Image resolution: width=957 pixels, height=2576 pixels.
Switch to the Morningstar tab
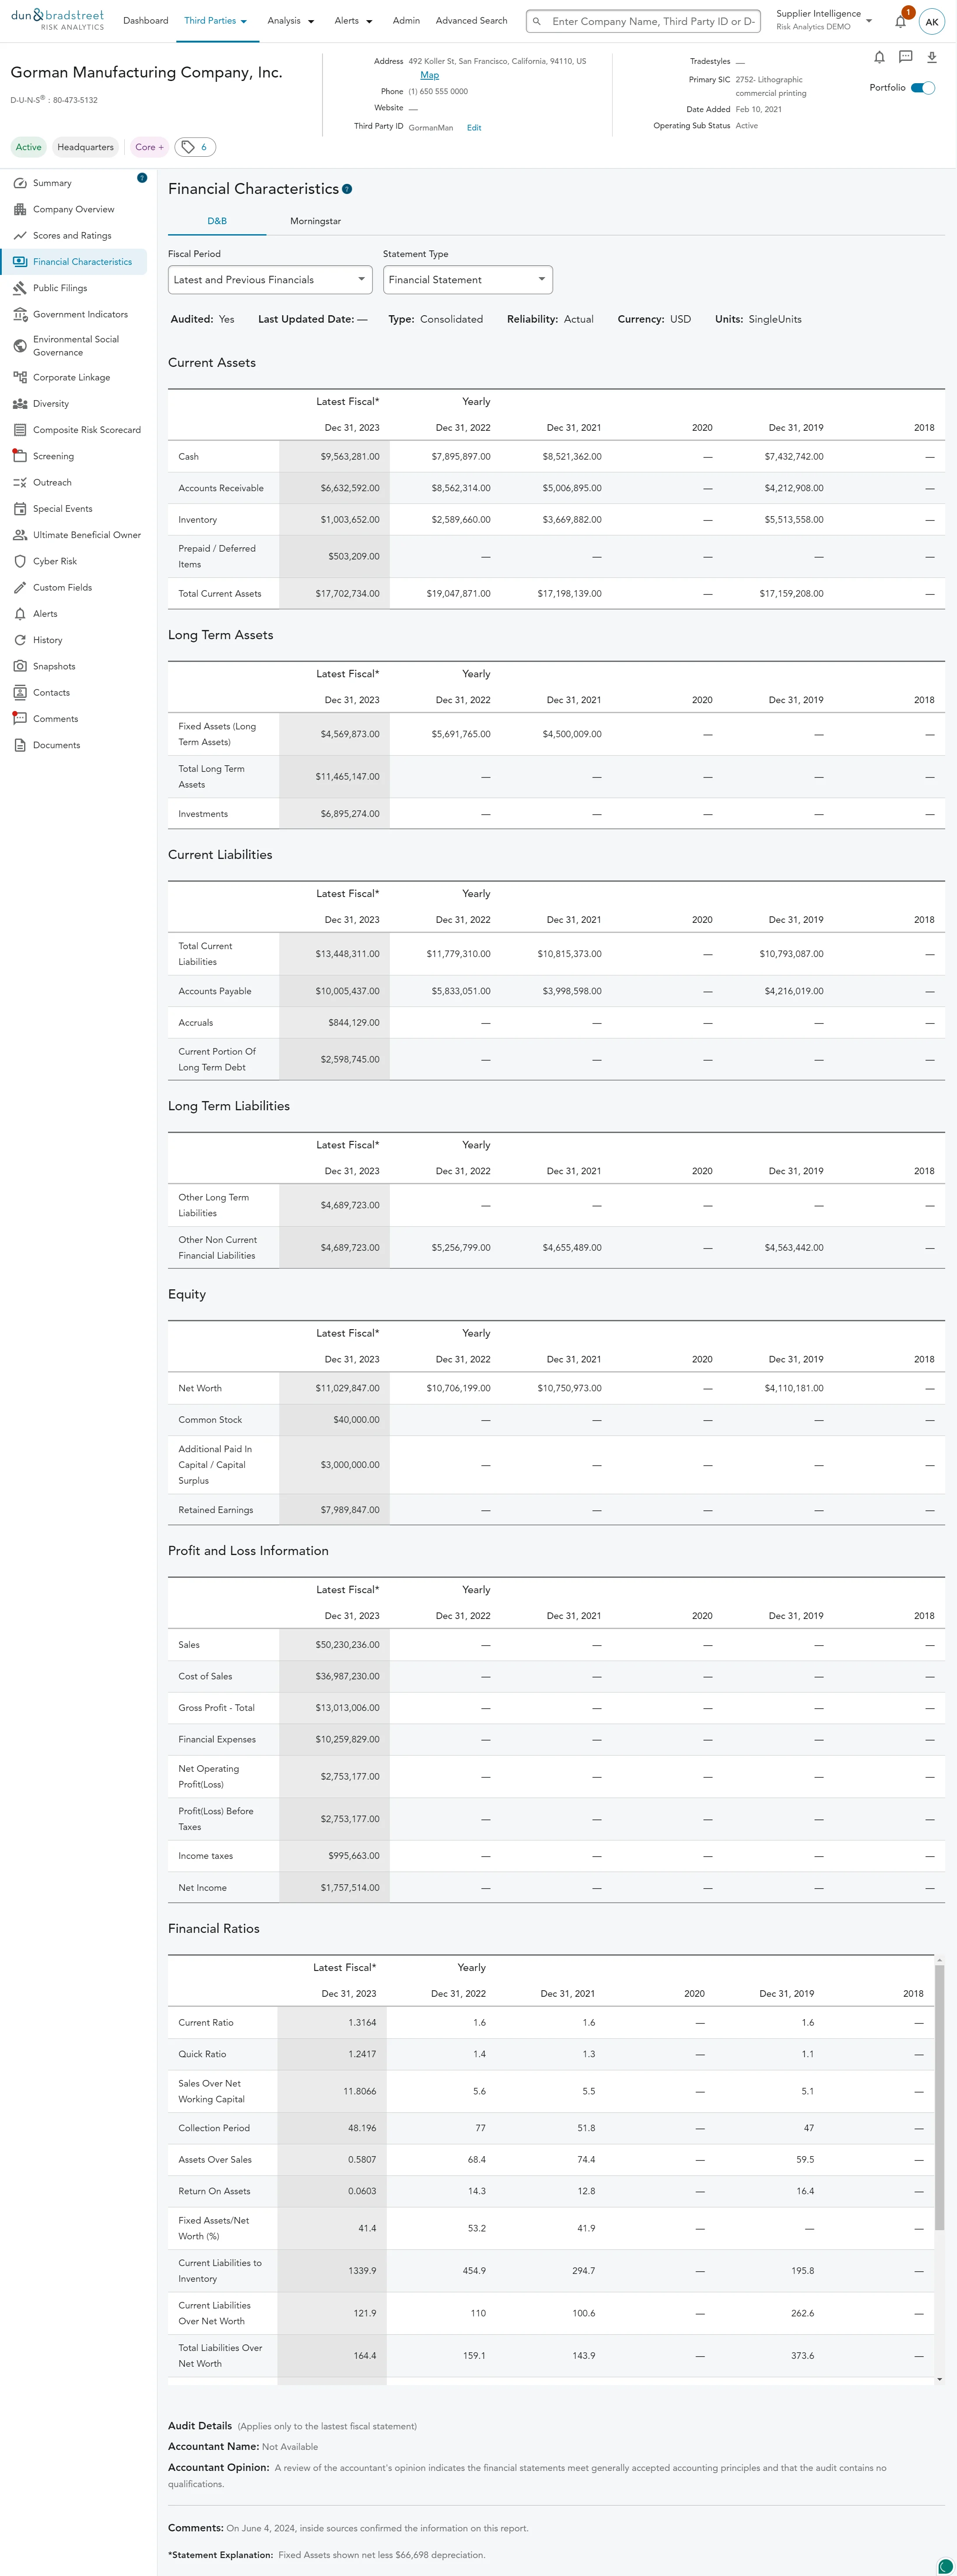pos(315,221)
